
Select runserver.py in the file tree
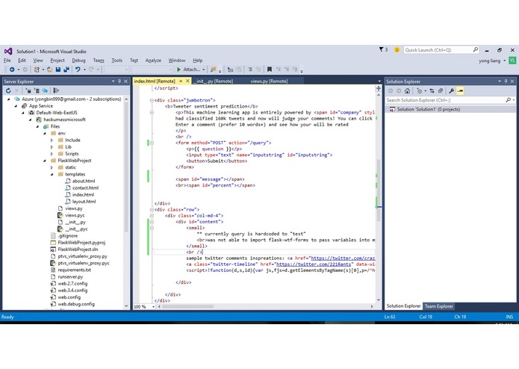click(x=70, y=276)
